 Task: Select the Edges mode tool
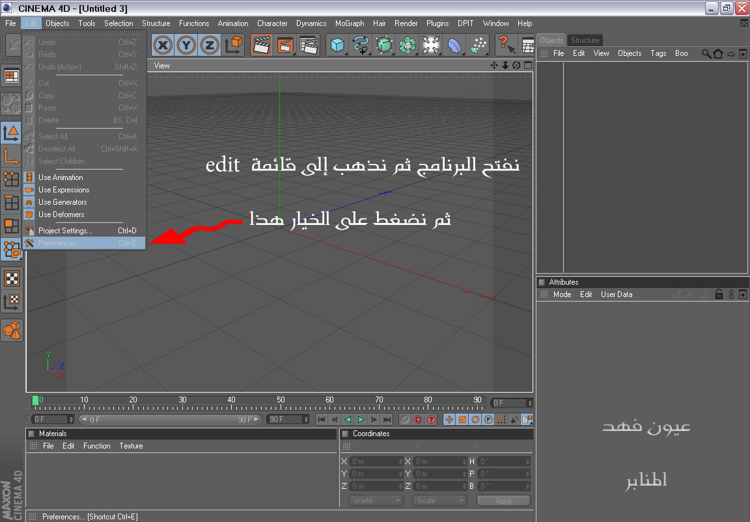[12, 203]
